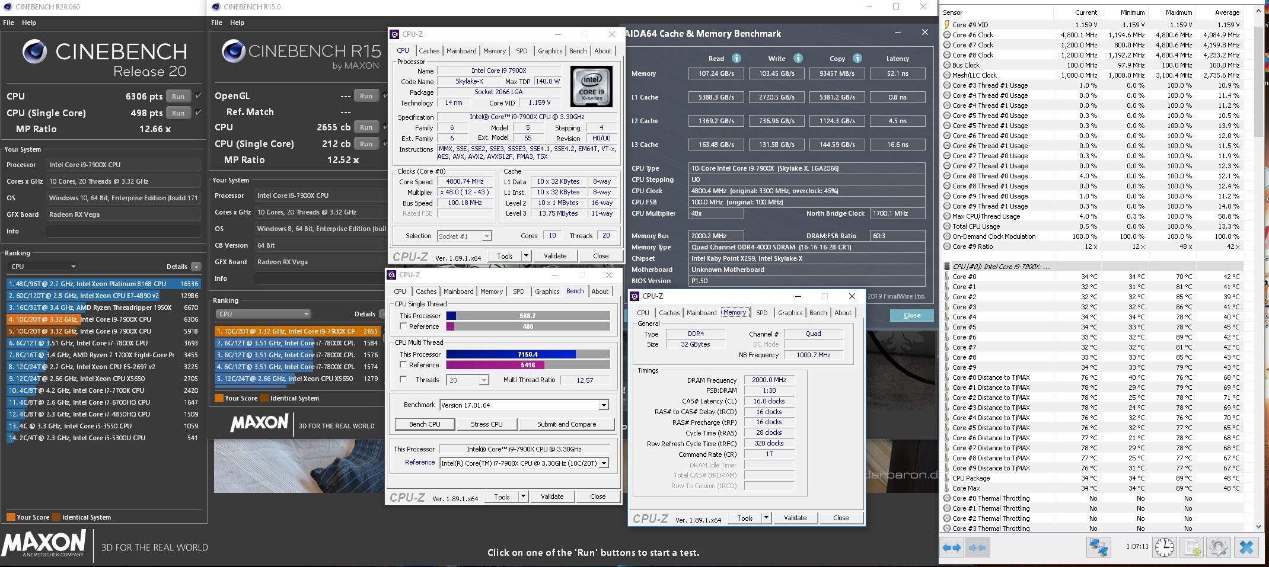This screenshot has width=1269, height=567.
Task: Click the Cinebench R15 sphere logo
Action: pos(234,52)
